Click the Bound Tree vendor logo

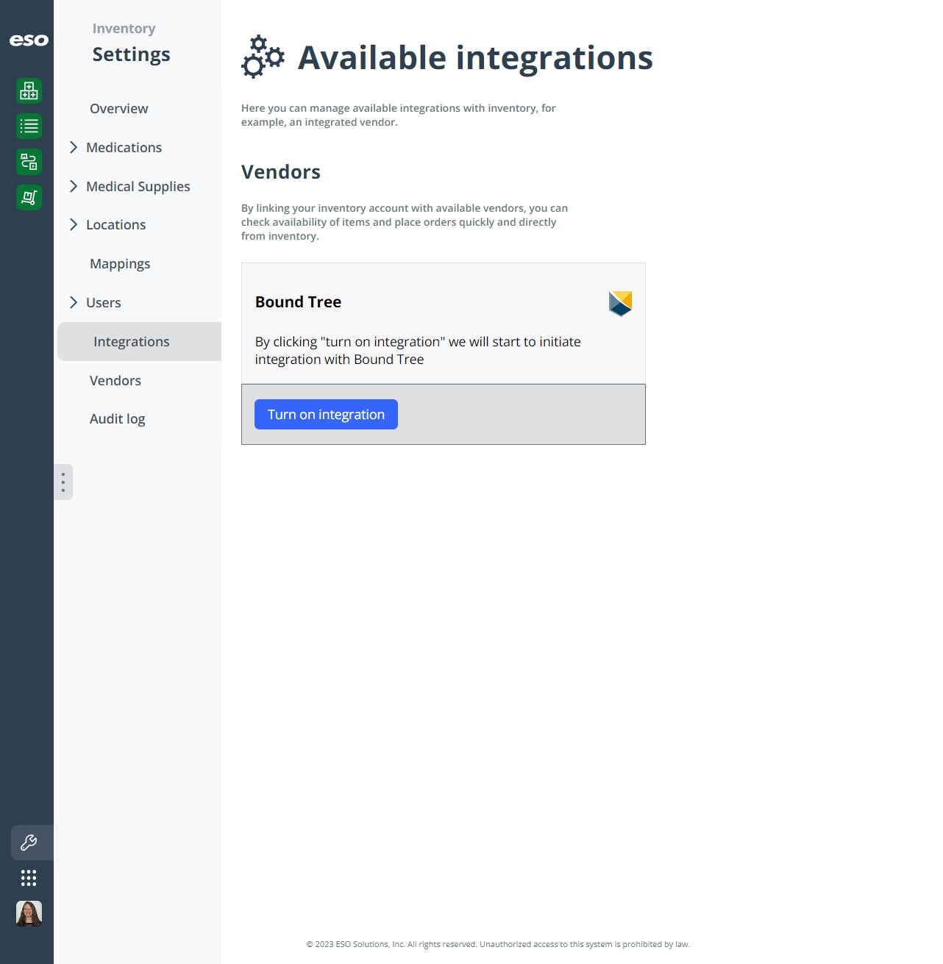coord(620,303)
